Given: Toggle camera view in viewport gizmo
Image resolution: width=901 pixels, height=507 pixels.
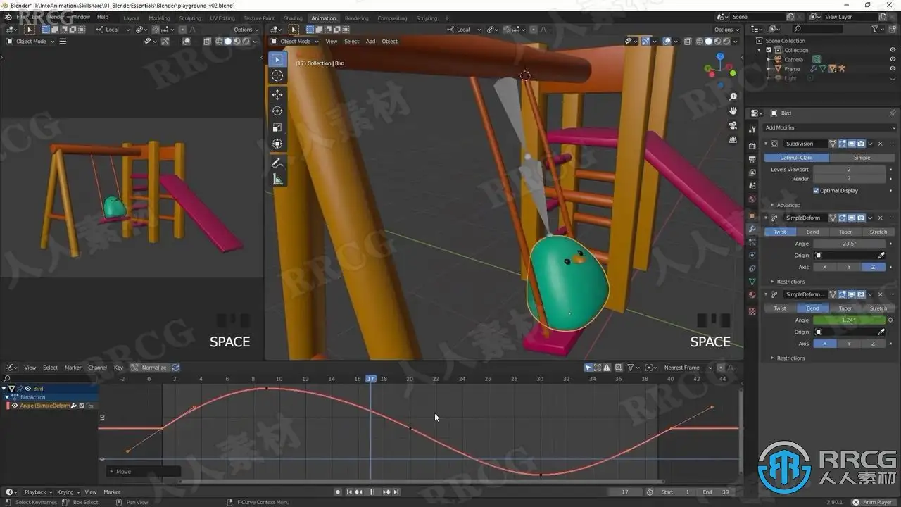Looking at the screenshot, I should [x=733, y=125].
